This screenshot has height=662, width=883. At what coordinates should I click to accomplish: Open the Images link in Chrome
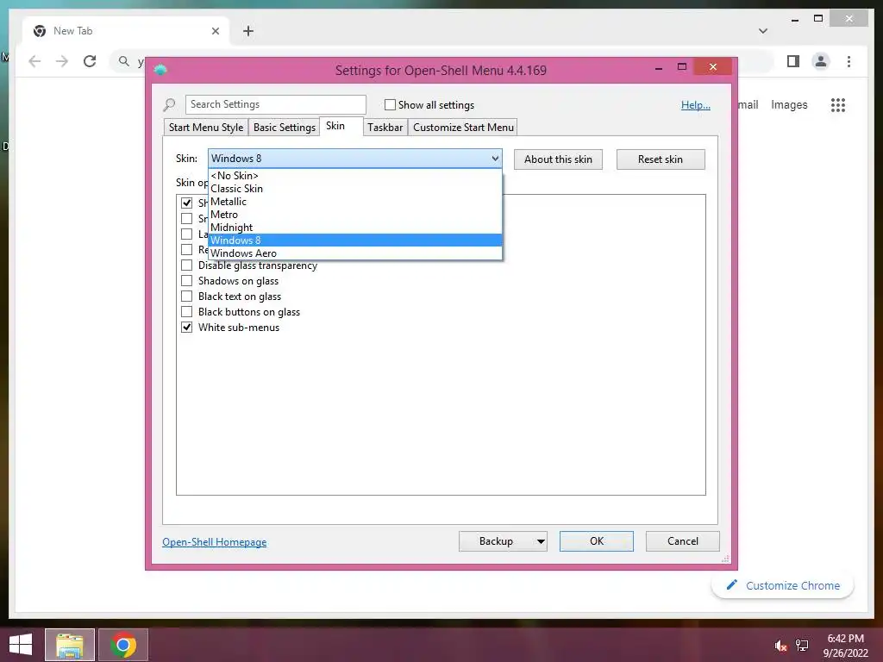pos(789,104)
